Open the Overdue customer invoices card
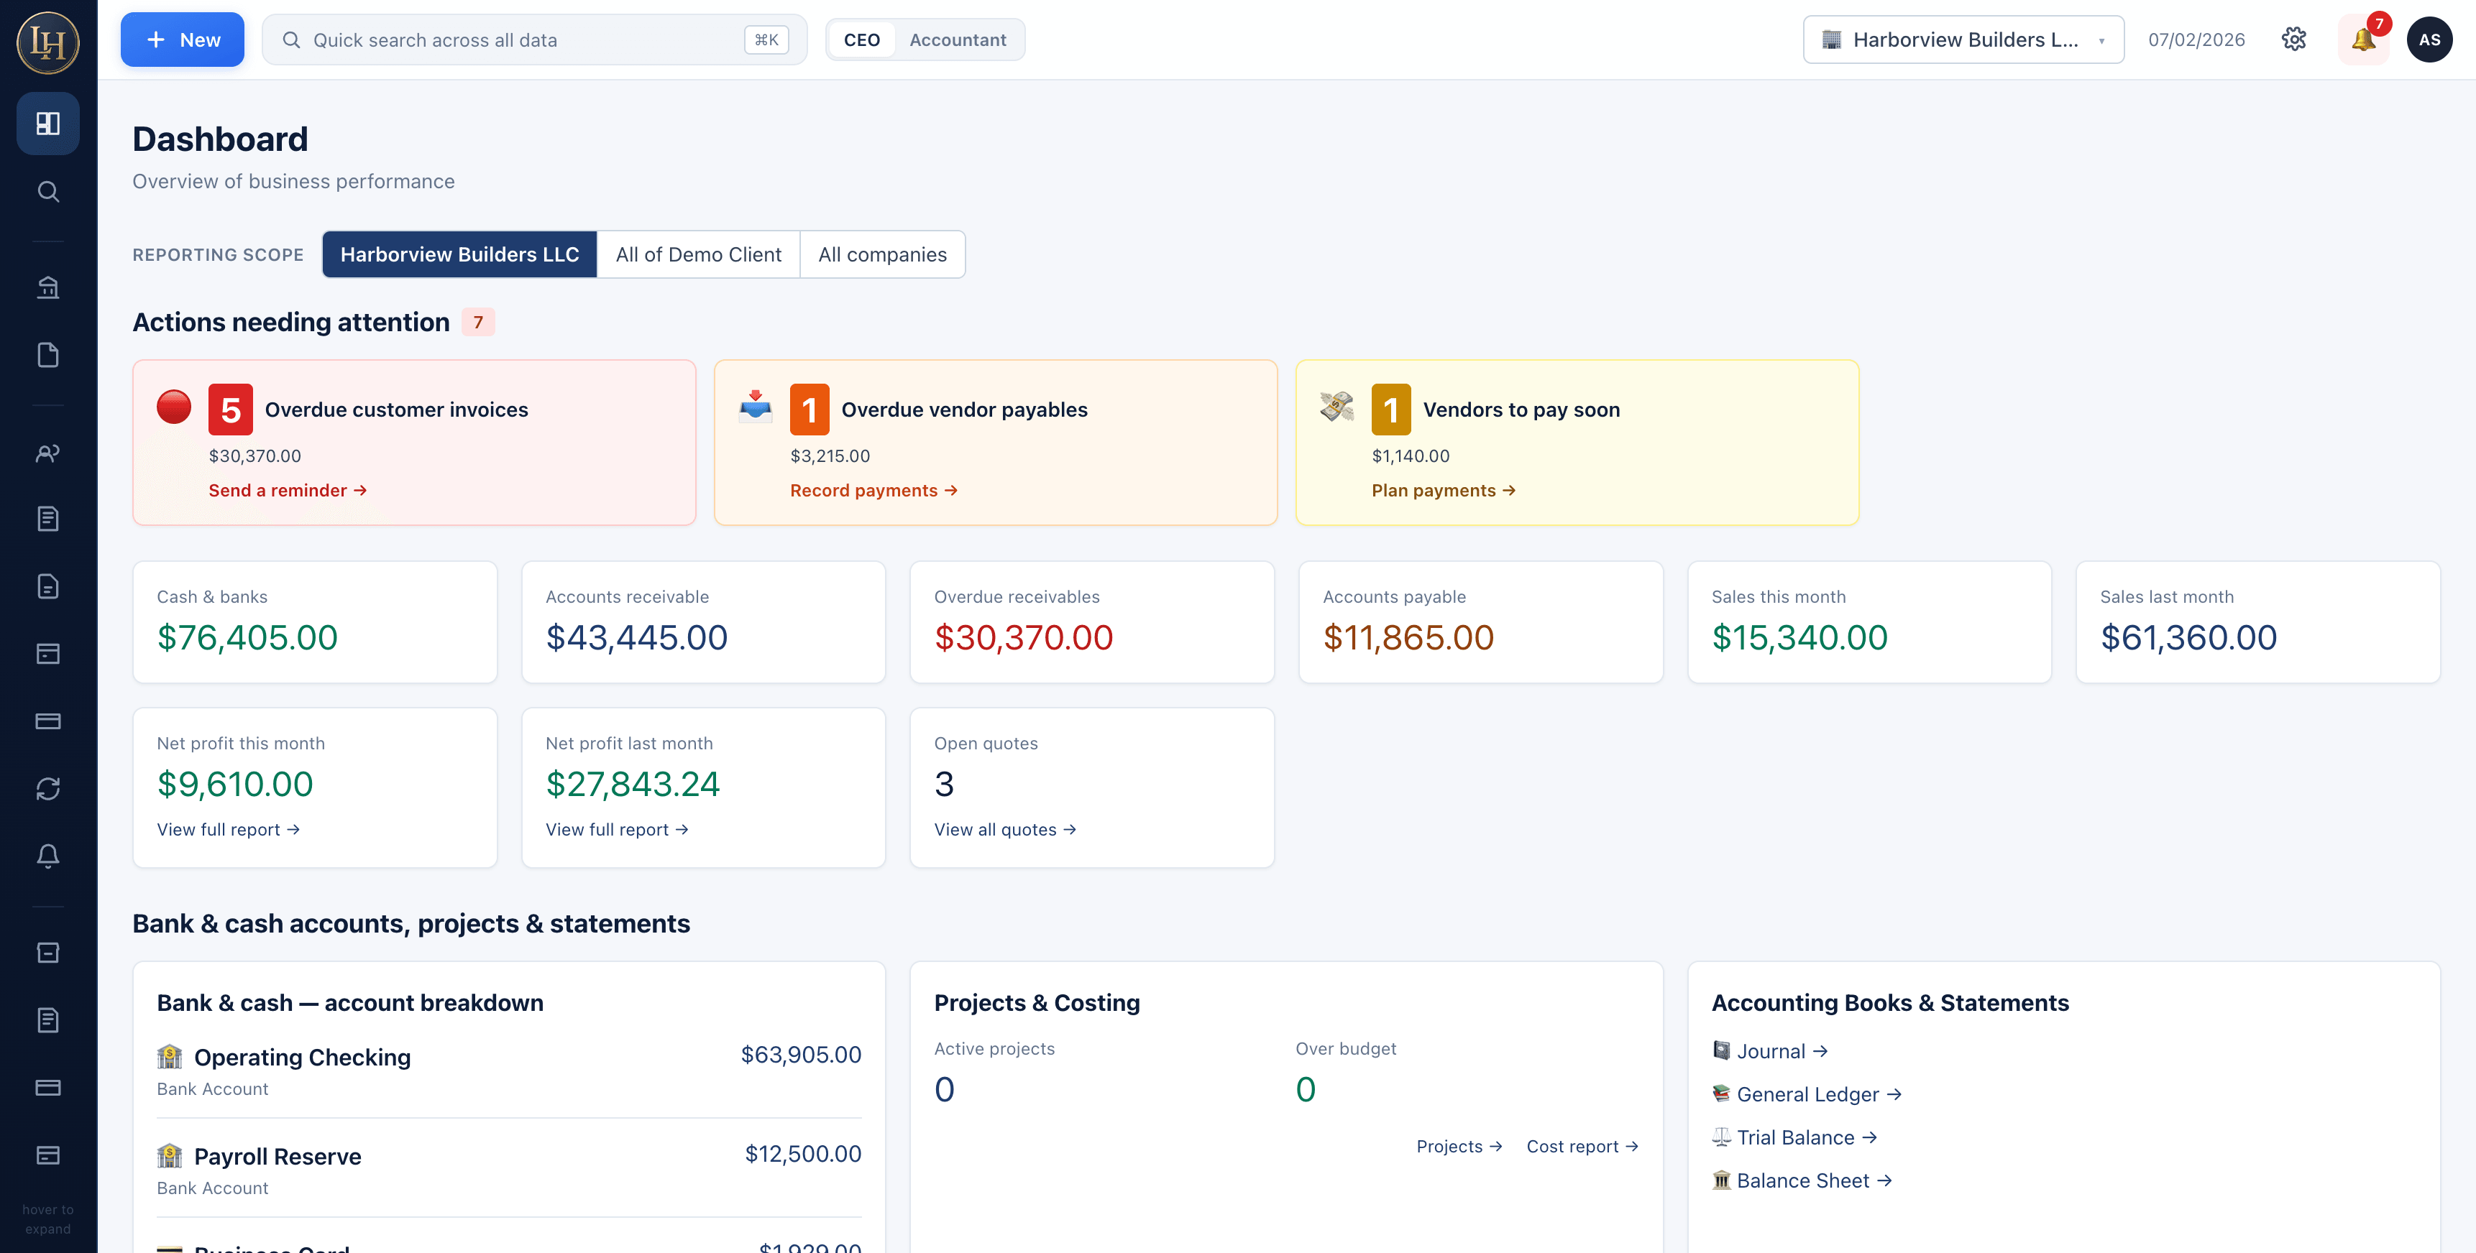 pos(414,442)
